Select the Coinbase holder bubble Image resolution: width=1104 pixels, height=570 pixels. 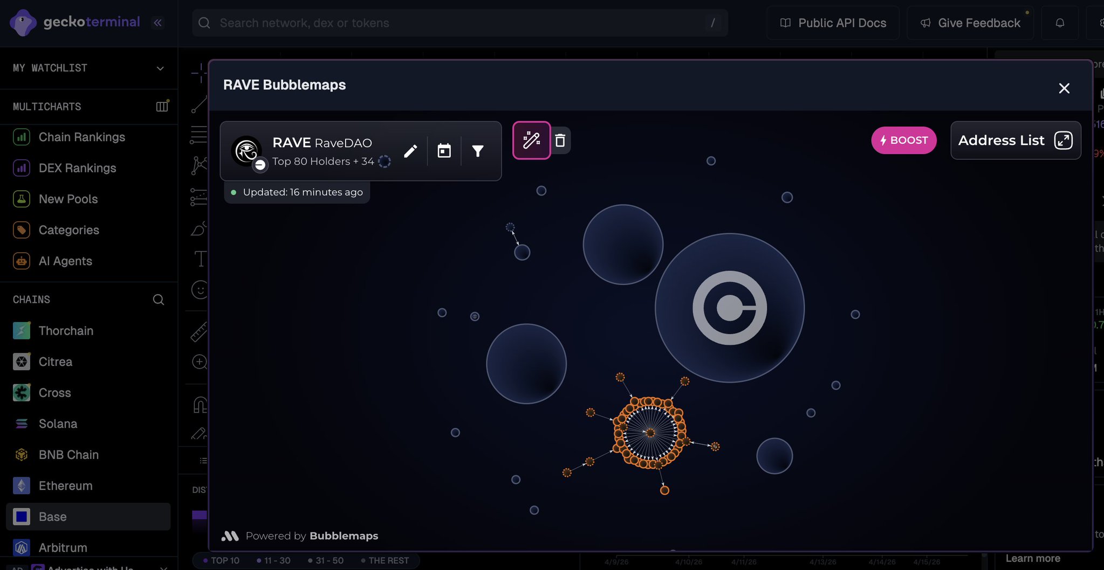pyautogui.click(x=730, y=308)
